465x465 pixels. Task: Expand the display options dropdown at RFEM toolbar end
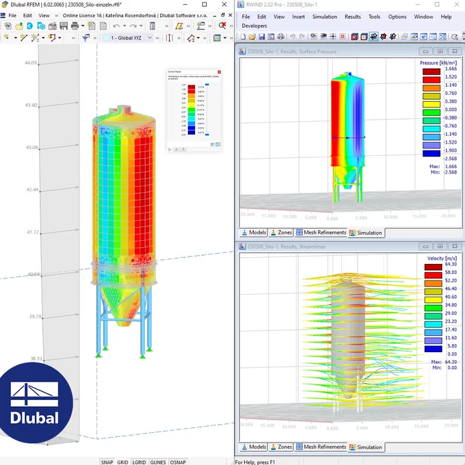(225, 38)
